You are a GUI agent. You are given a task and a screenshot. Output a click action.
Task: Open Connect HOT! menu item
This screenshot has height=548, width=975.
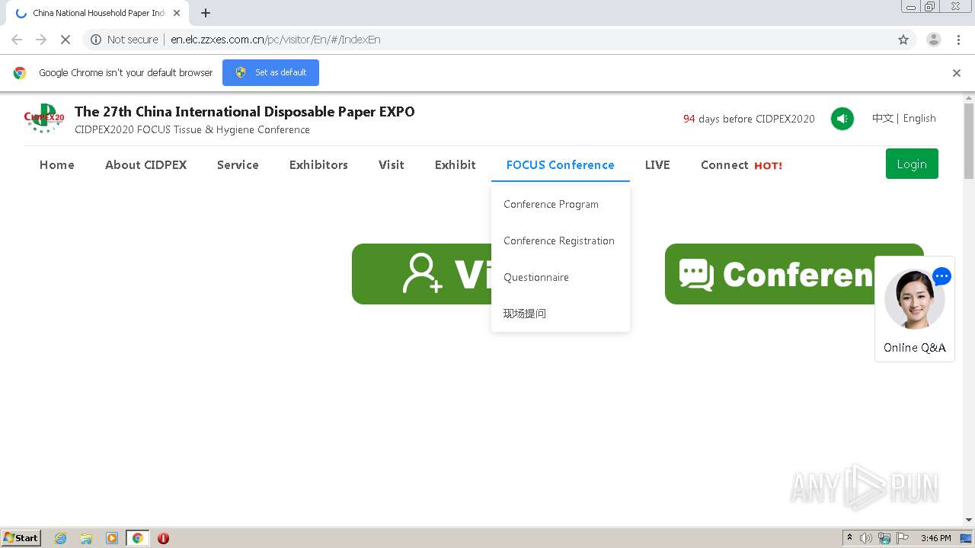click(741, 164)
